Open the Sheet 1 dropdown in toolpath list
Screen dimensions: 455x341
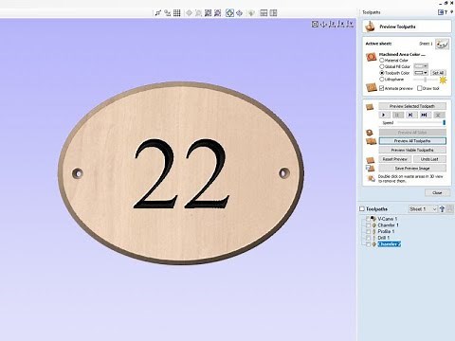point(423,209)
